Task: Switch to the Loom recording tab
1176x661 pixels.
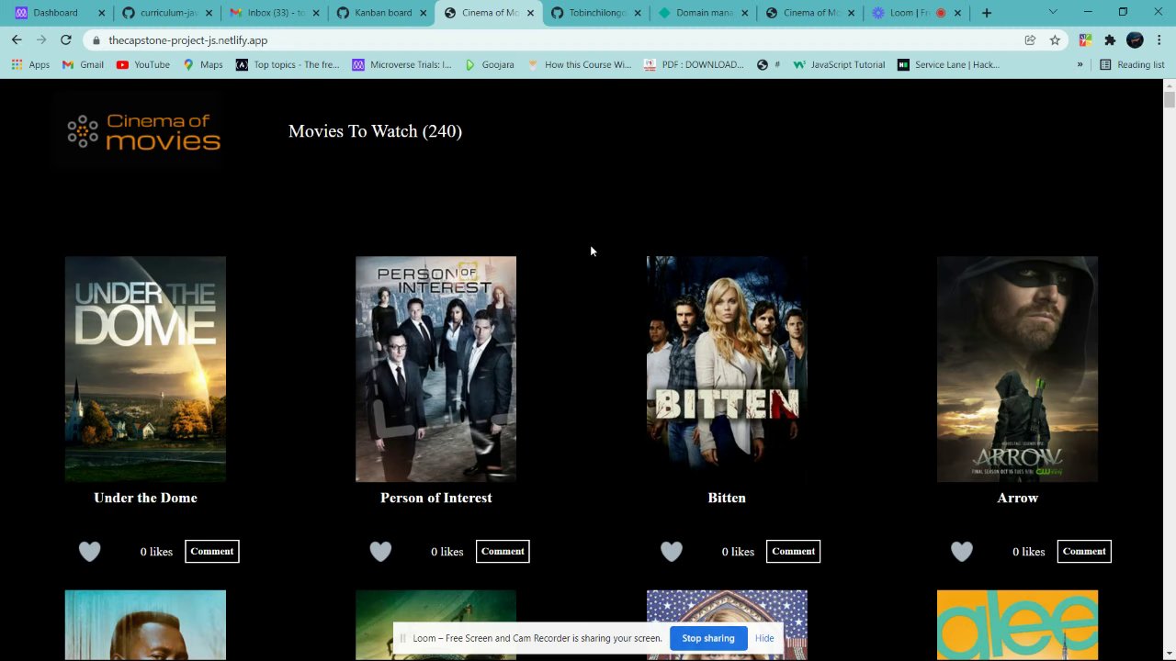Action: [x=918, y=13]
